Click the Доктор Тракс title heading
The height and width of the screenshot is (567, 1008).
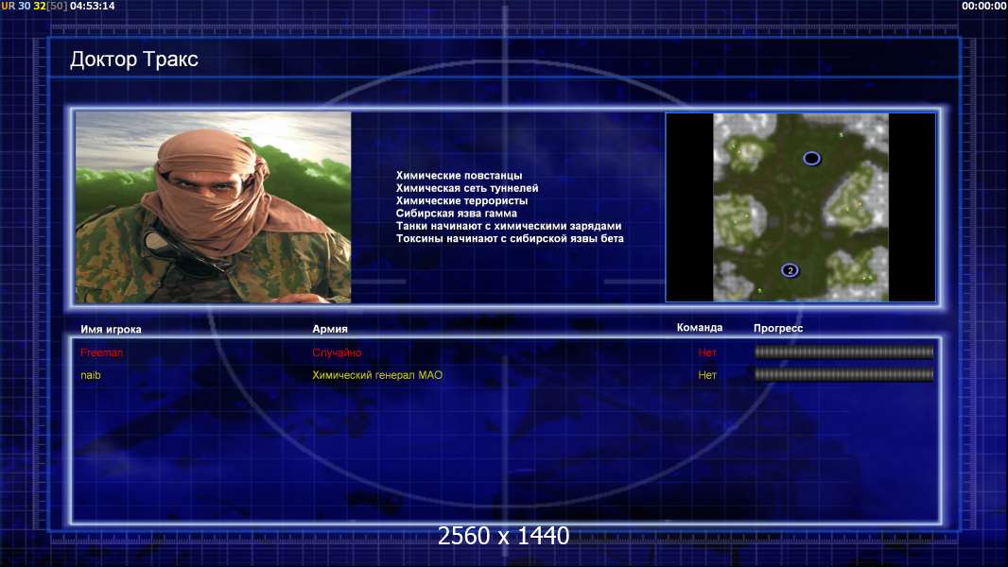[133, 60]
